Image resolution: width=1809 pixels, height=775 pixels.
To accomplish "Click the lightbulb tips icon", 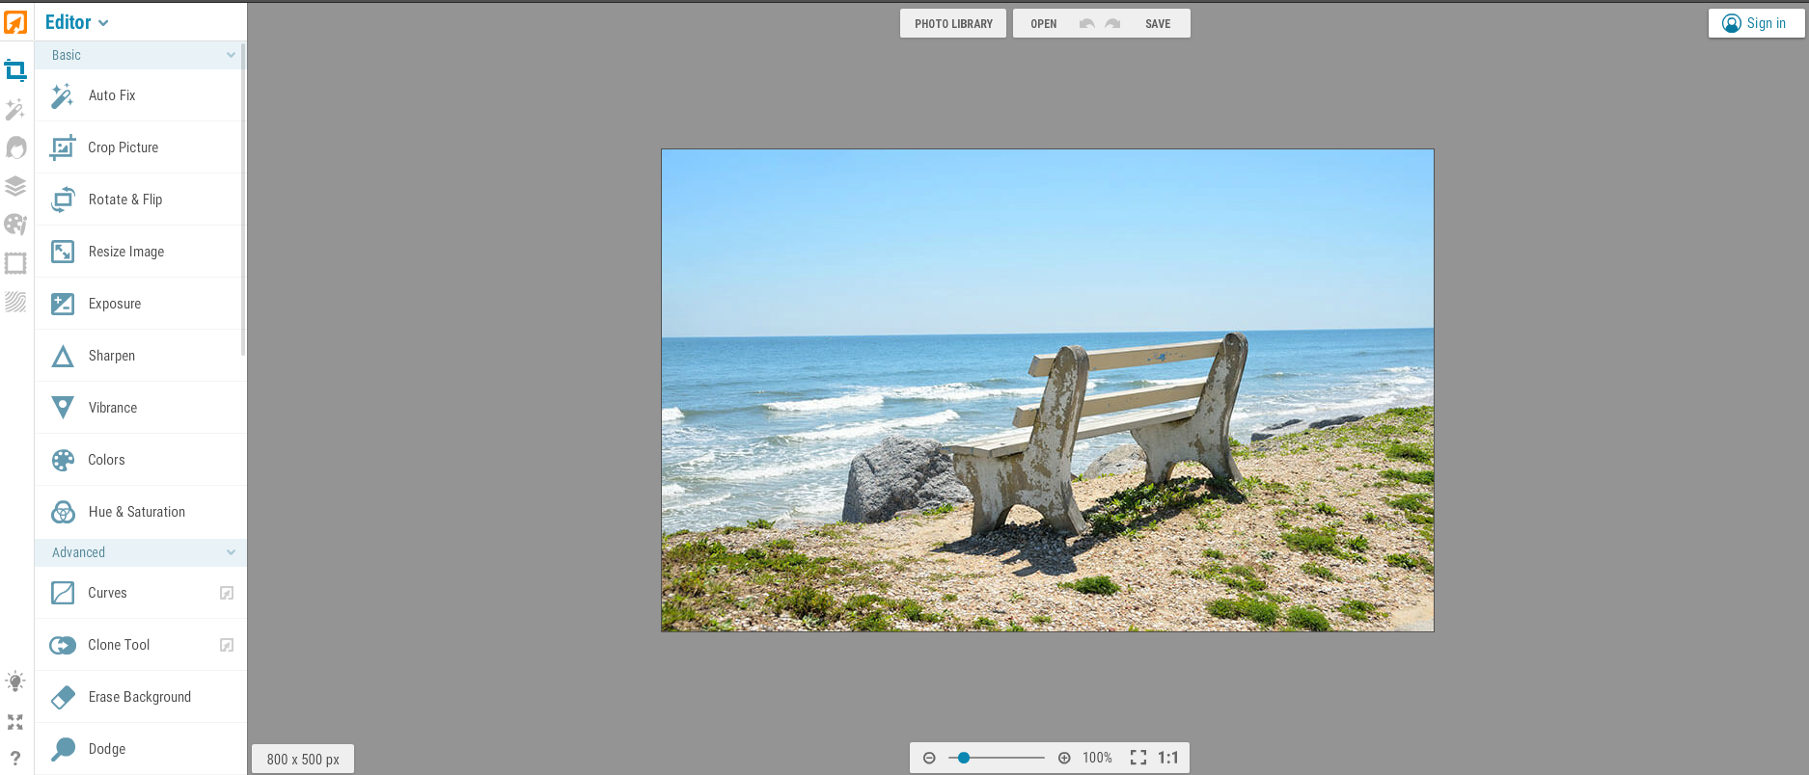I will click(15, 681).
